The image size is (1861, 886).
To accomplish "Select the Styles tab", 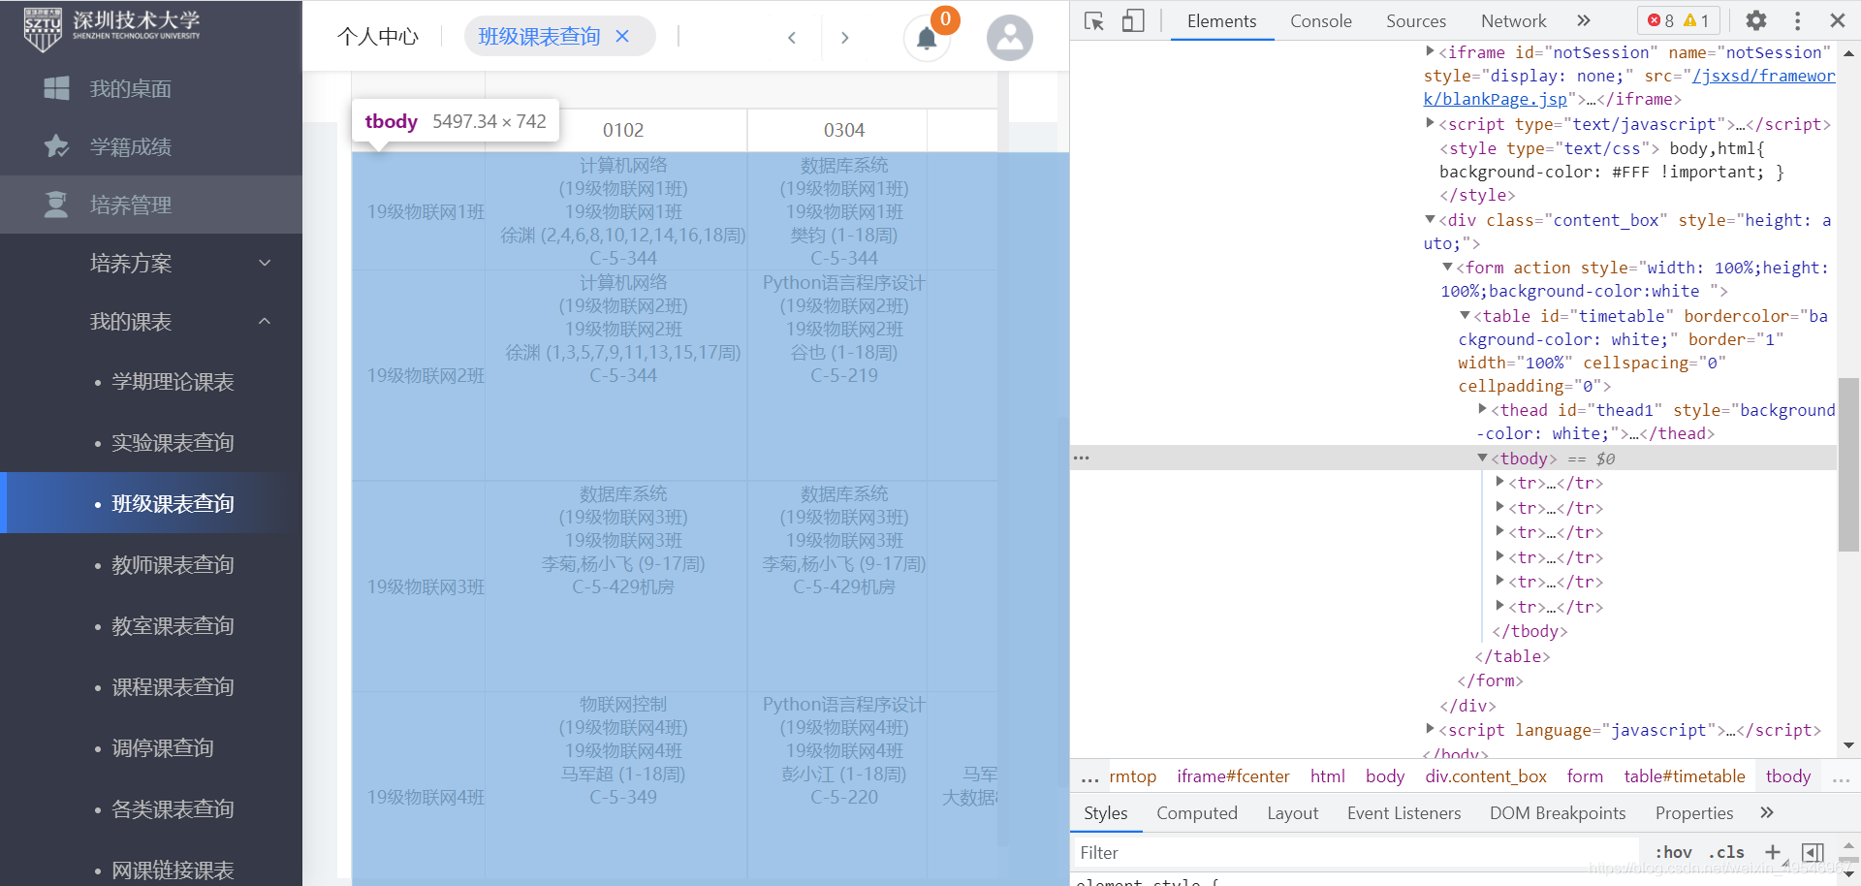I will (x=1105, y=812).
